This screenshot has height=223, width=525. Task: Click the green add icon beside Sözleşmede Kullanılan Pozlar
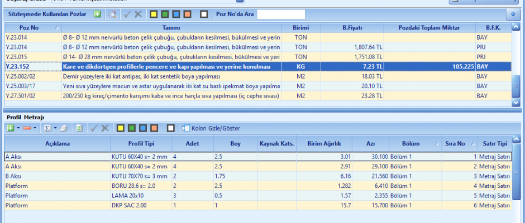point(98,14)
